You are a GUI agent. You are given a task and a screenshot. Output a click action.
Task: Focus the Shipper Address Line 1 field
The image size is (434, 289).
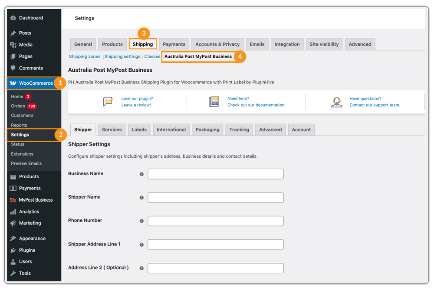coord(215,245)
